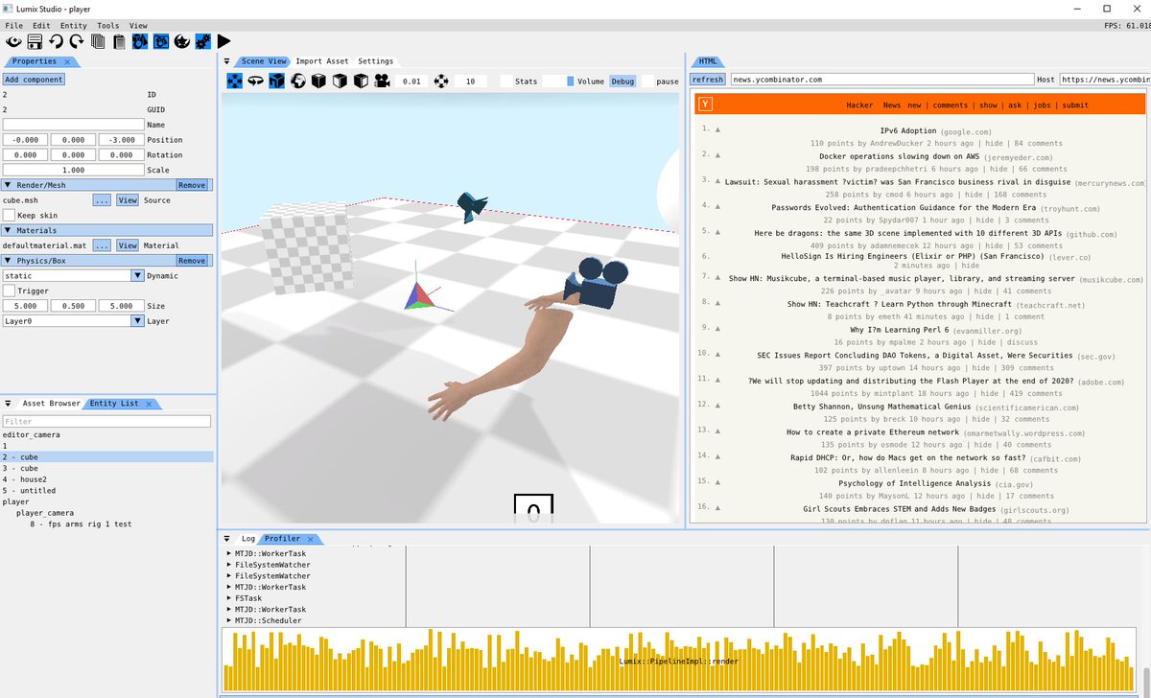Toggle local coordinate system cube icon
Screen dimensions: 1151x698
tap(276, 81)
